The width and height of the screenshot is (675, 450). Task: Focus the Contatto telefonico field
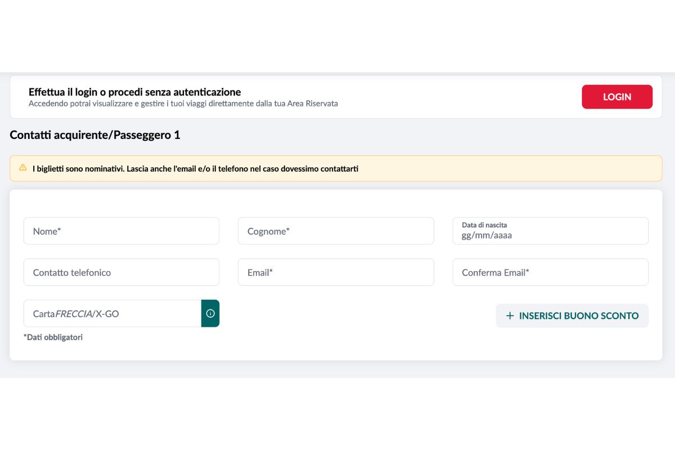pos(121,272)
